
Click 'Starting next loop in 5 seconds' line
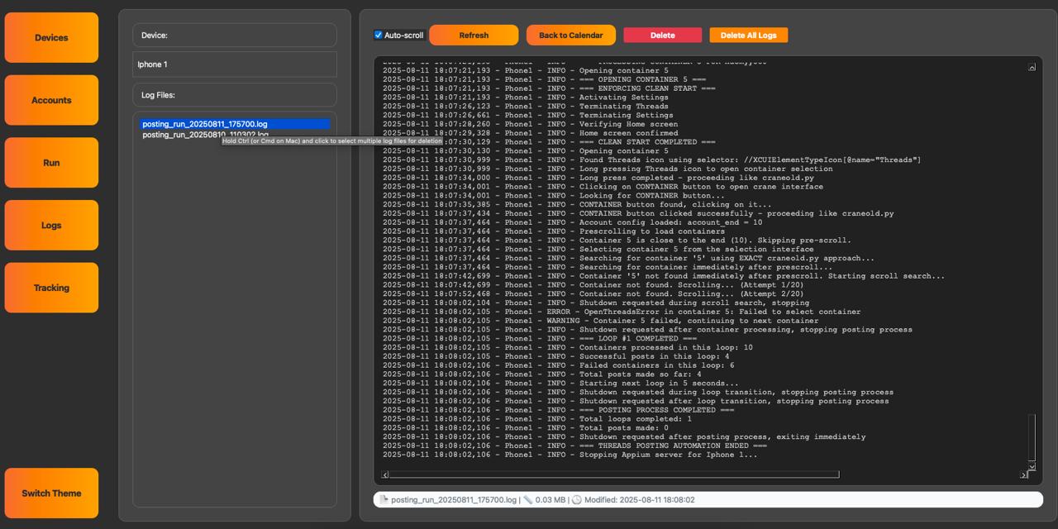561,384
